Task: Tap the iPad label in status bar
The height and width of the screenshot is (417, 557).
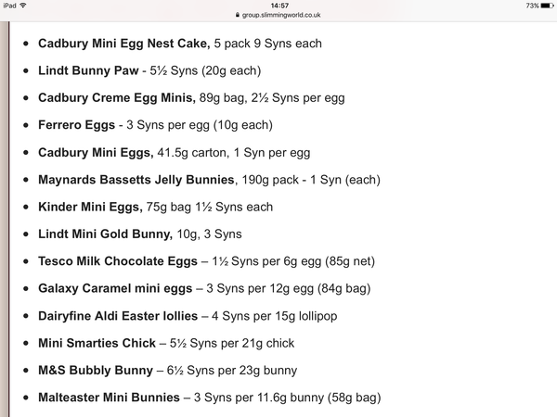Action: coord(9,6)
